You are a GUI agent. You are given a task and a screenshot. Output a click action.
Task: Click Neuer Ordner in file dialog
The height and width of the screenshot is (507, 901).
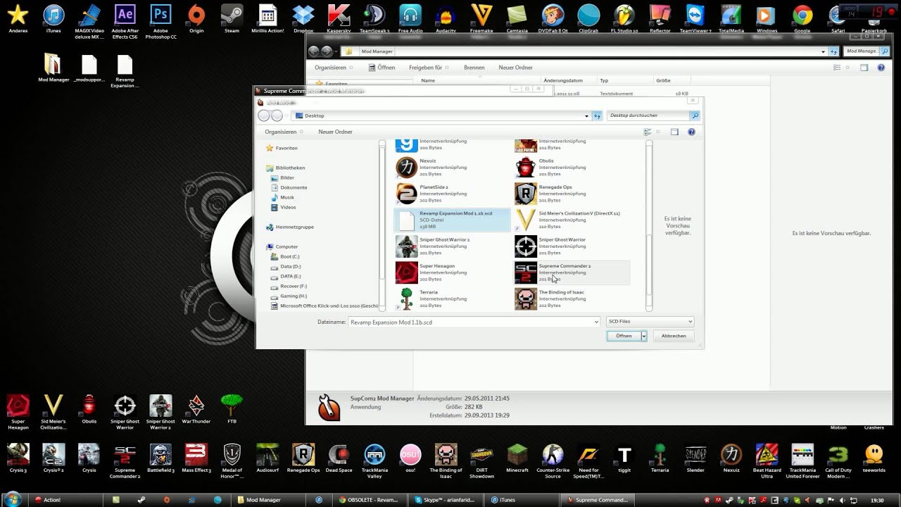click(x=335, y=132)
